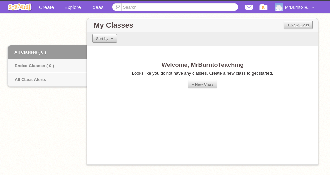Expand the MrBurritoTe... account dropdown

coord(300,7)
